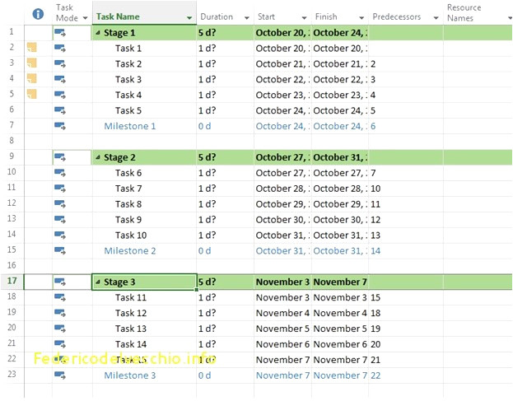Open the Duration column filter dropdown
The height and width of the screenshot is (401, 513).
click(x=246, y=17)
